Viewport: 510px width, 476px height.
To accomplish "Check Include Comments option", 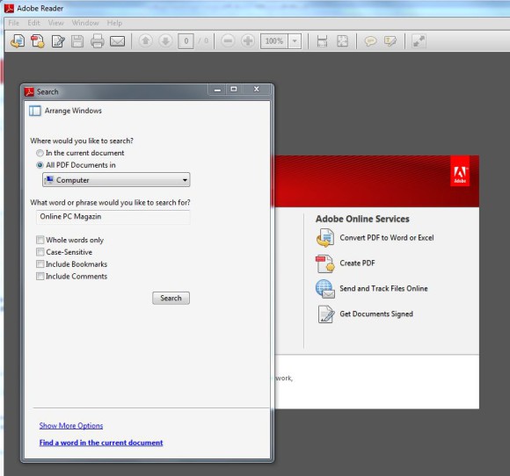I will tap(40, 276).
